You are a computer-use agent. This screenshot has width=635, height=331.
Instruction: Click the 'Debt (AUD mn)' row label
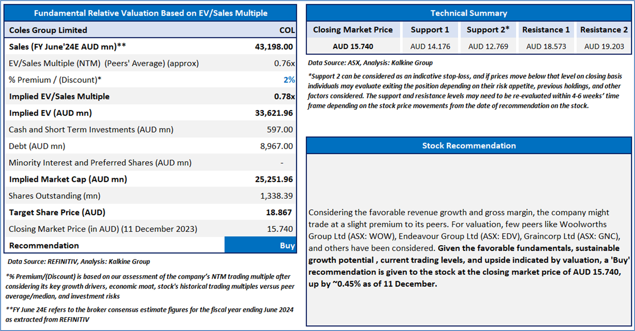point(37,146)
